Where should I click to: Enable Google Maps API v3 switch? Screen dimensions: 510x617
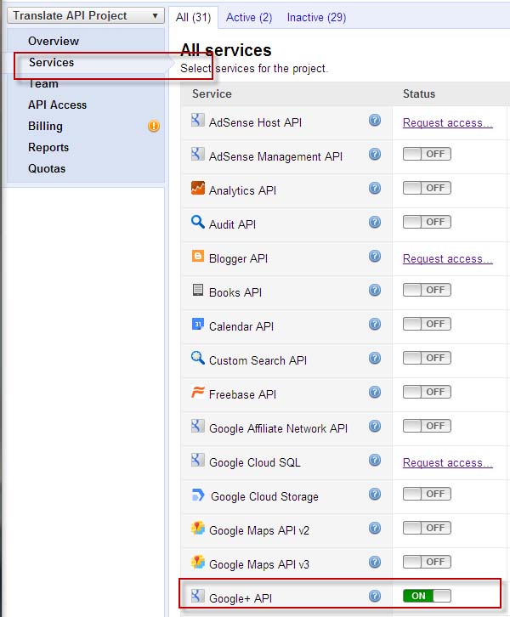427,562
